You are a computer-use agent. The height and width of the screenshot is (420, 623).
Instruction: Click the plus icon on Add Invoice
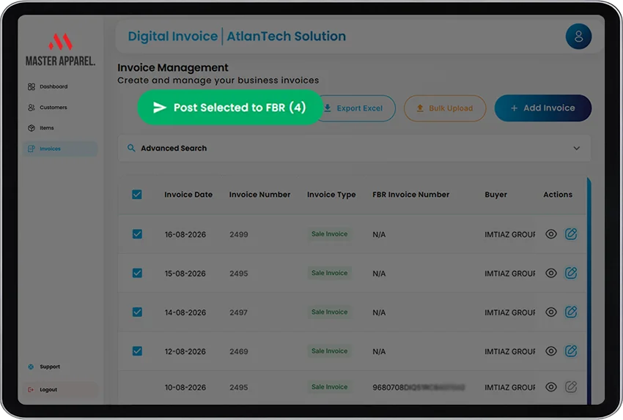[x=514, y=108]
